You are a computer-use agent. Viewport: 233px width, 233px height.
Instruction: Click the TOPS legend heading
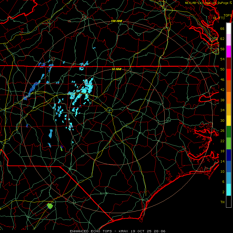(228, 16)
